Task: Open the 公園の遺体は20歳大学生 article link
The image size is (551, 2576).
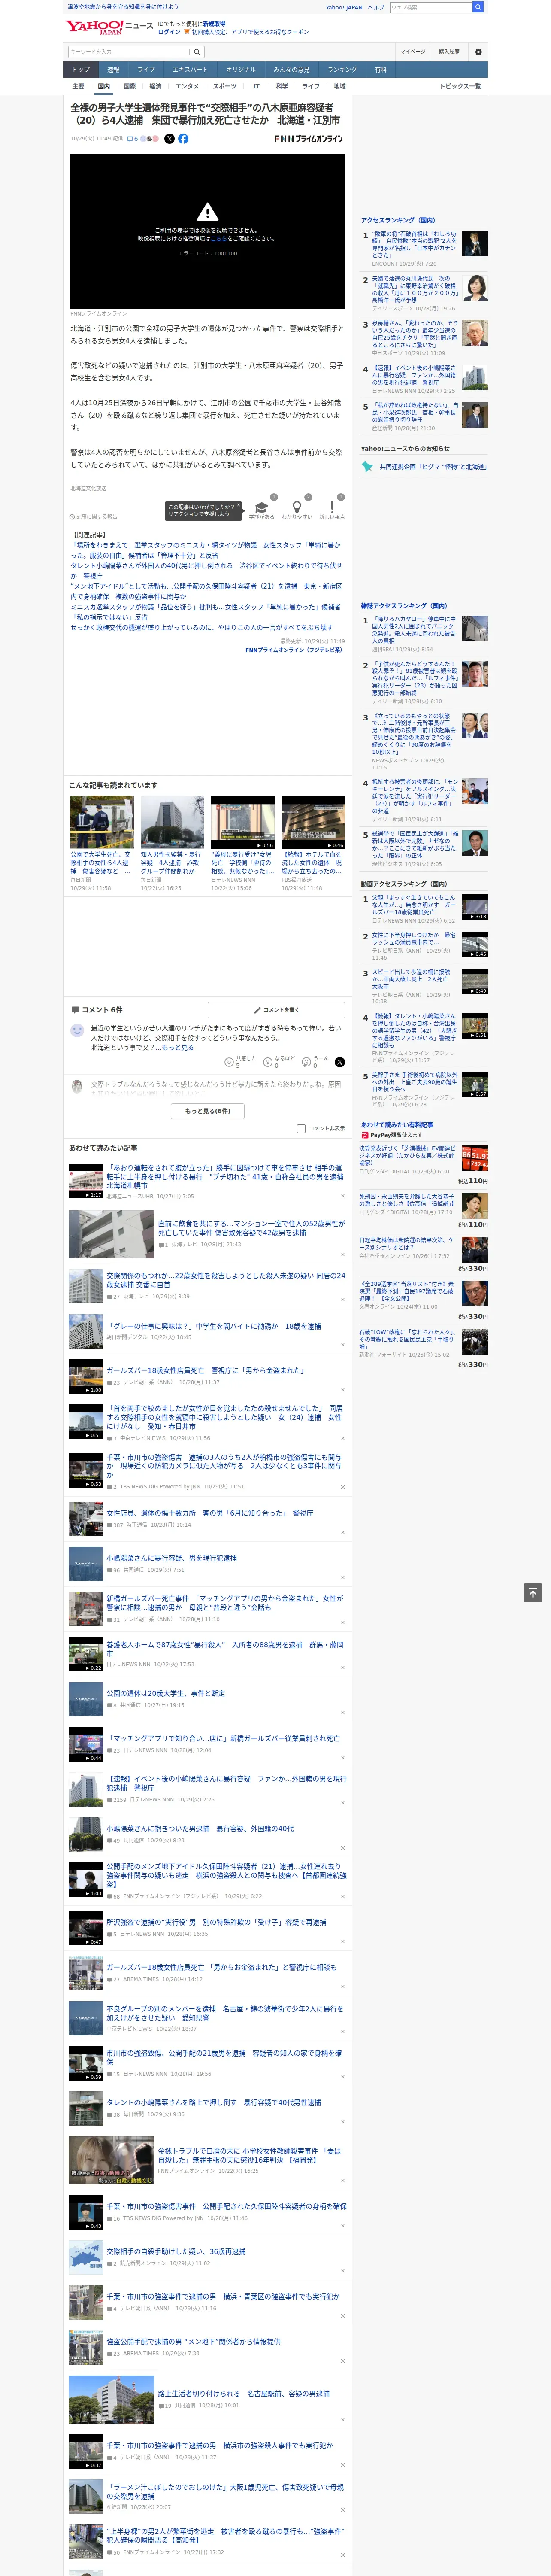Action: (x=166, y=1693)
